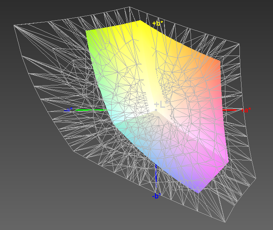273x230 pixels.
Task: Click the red +a* axis line
Action: coord(230,110)
